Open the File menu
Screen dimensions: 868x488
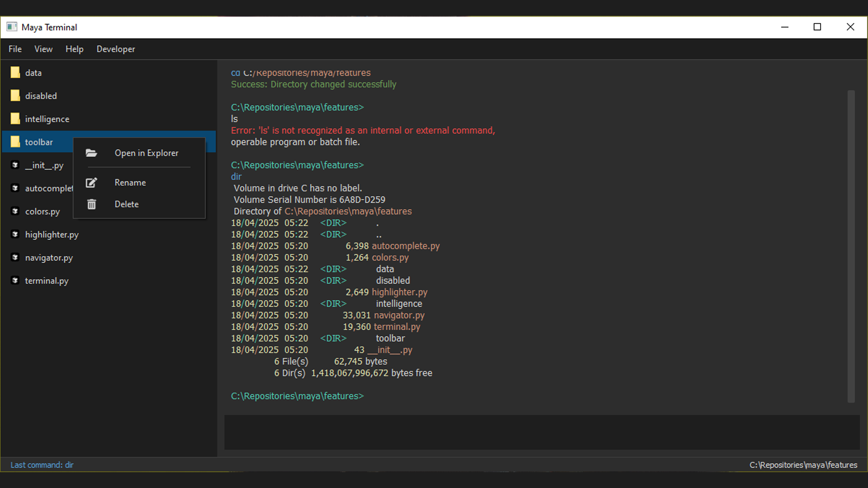coord(15,49)
